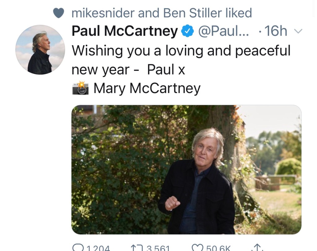
Task: Open mikesnider's profile from the liked line
Action: click(103, 13)
